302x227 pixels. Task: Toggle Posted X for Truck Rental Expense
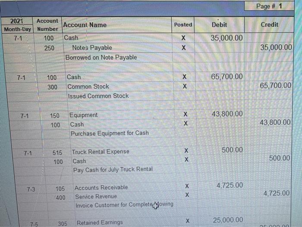coord(186,150)
